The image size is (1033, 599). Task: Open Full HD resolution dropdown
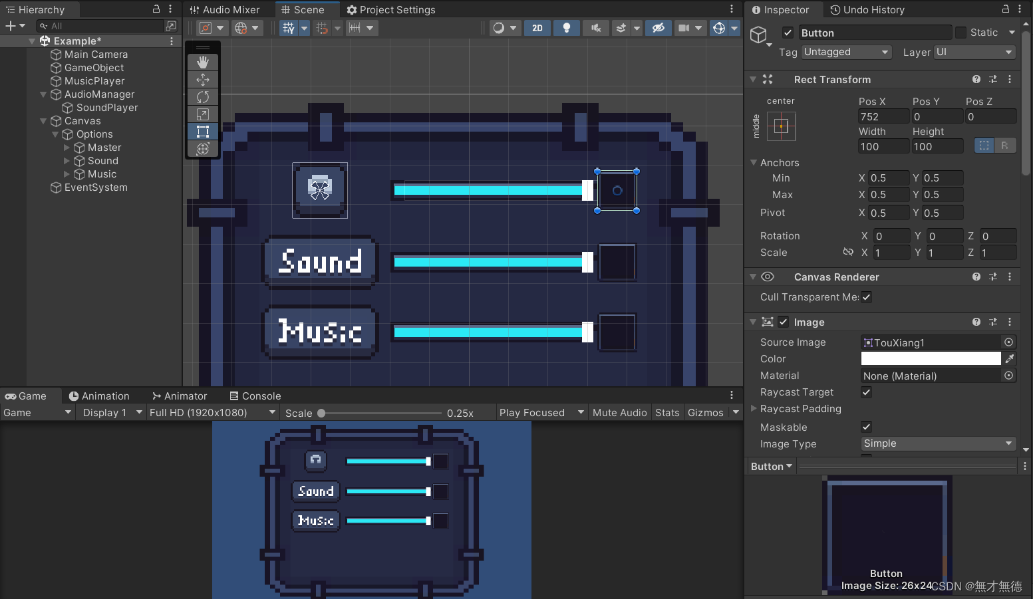click(212, 413)
